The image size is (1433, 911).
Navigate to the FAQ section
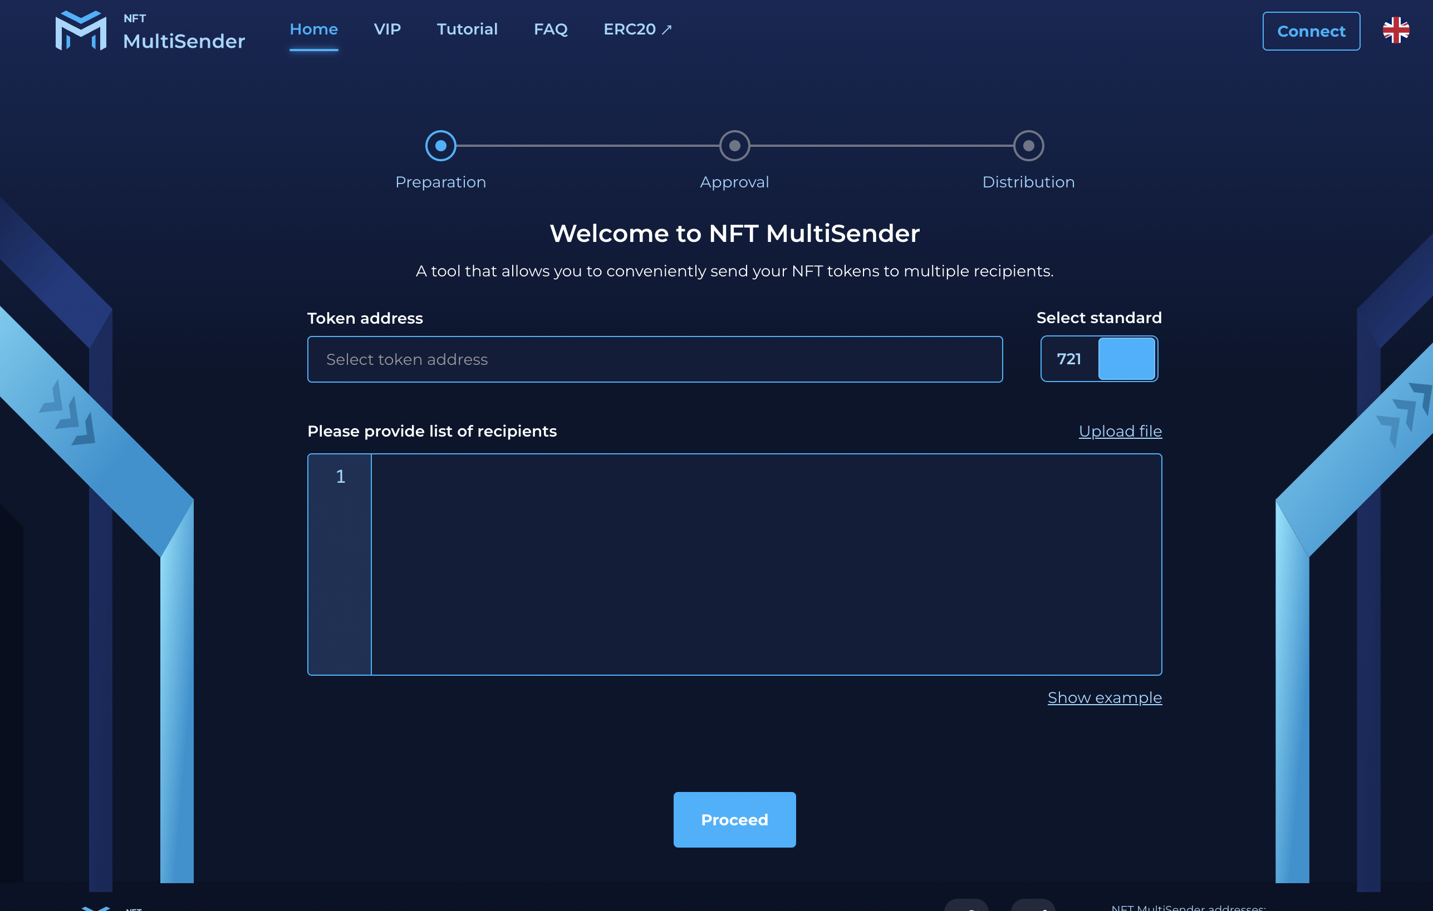[x=551, y=29]
